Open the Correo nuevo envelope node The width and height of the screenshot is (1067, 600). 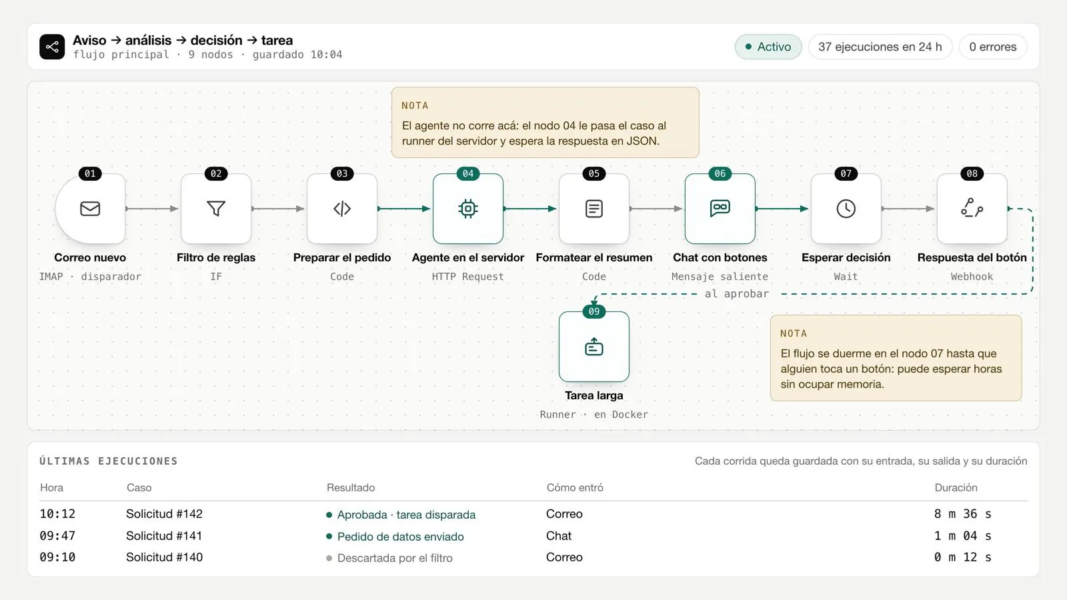pyautogui.click(x=90, y=209)
